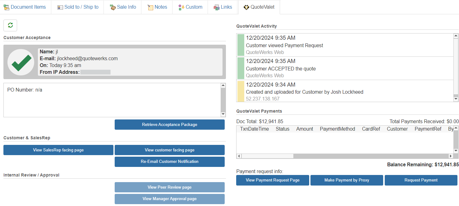Screen dimensions: 459x206
Task: Click the green acceptance checkmark icon
Action: [21, 62]
